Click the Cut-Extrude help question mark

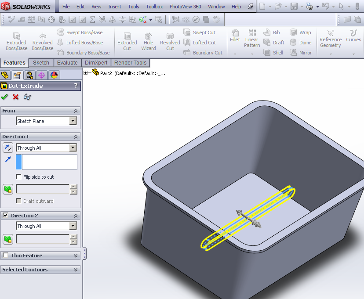pyautogui.click(x=76, y=86)
